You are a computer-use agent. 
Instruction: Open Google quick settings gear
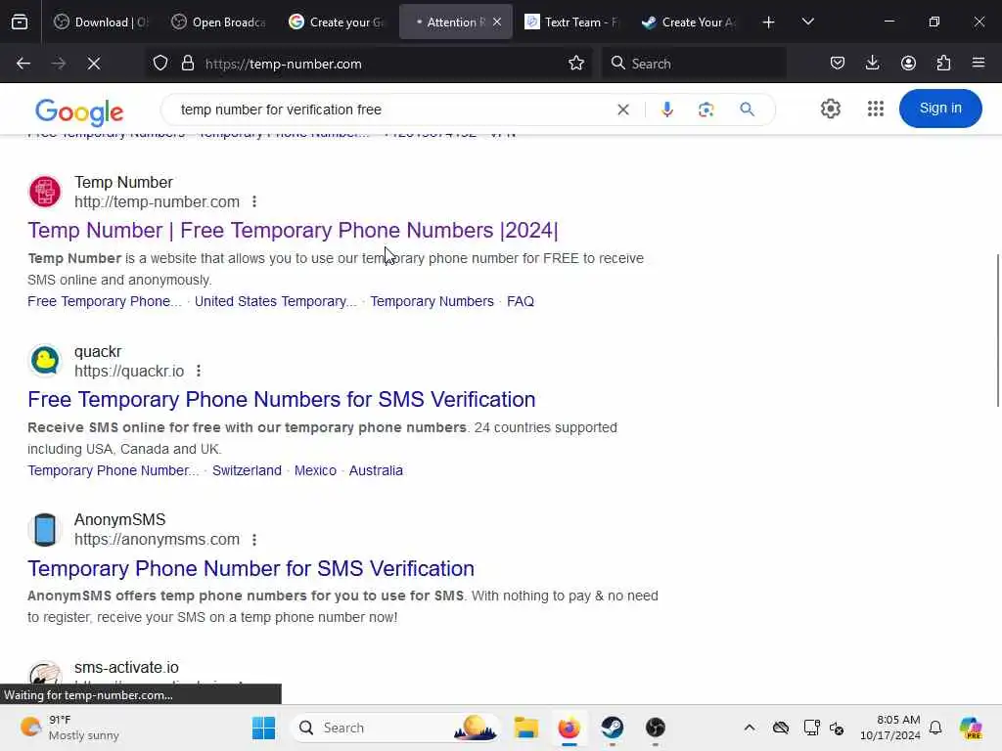831,109
